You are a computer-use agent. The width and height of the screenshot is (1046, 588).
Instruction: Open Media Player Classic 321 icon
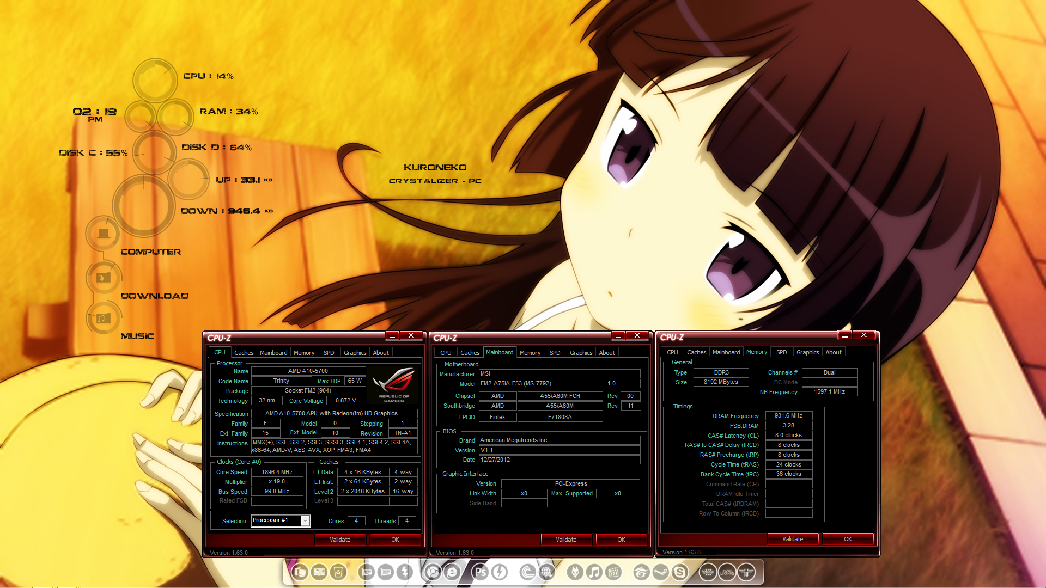(613, 572)
